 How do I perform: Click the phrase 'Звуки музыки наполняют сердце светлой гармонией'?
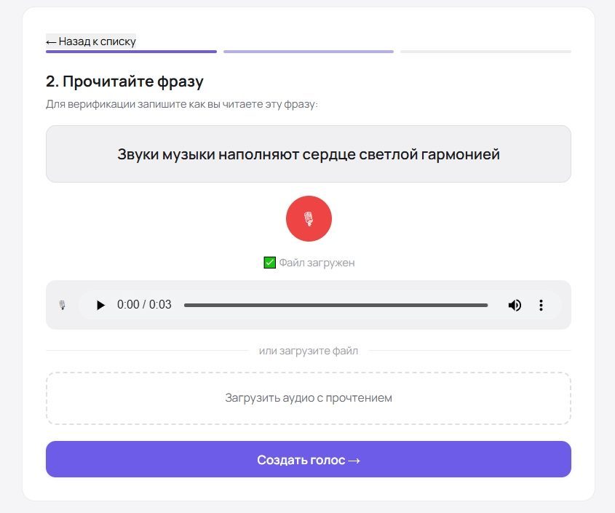(x=309, y=154)
